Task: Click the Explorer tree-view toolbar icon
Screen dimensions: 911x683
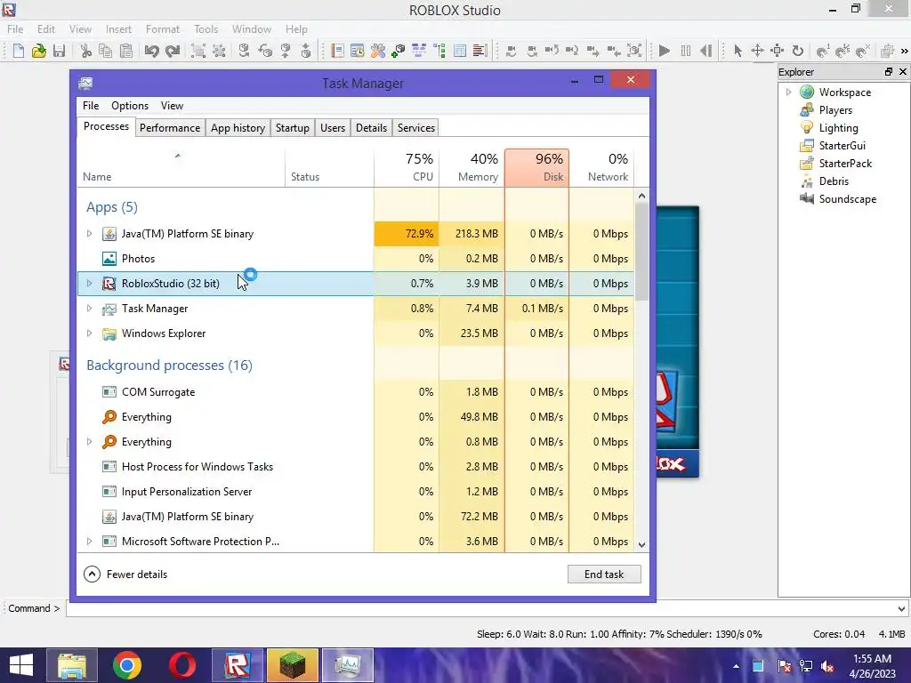Action: pyautogui.click(x=439, y=51)
